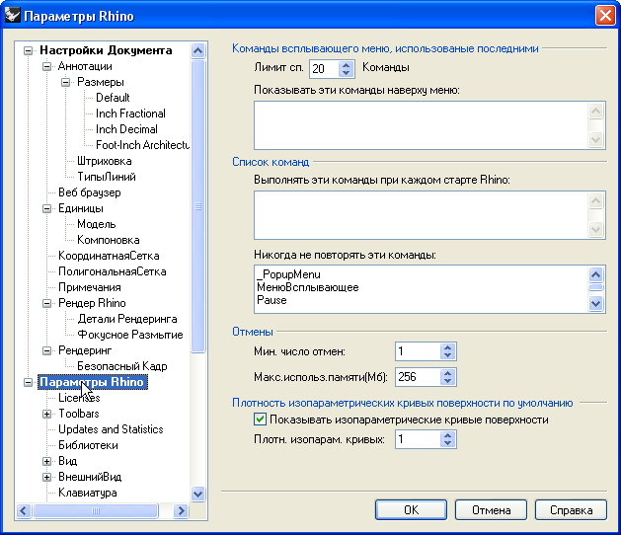Open ПолигональнаяСетка settings
Image resolution: width=621 pixels, height=535 pixels.
[x=113, y=271]
